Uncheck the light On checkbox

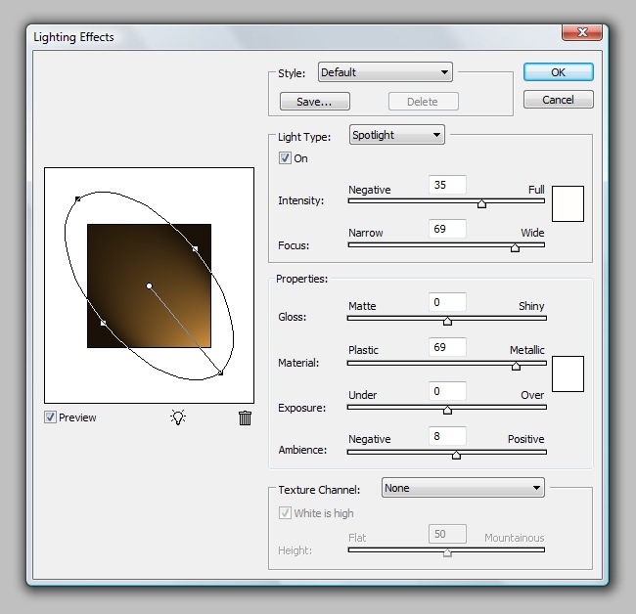pyautogui.click(x=285, y=158)
